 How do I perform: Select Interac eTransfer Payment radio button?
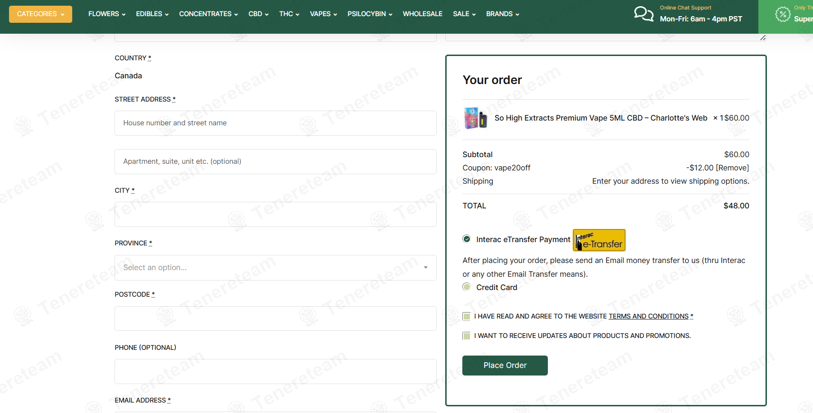pos(467,239)
